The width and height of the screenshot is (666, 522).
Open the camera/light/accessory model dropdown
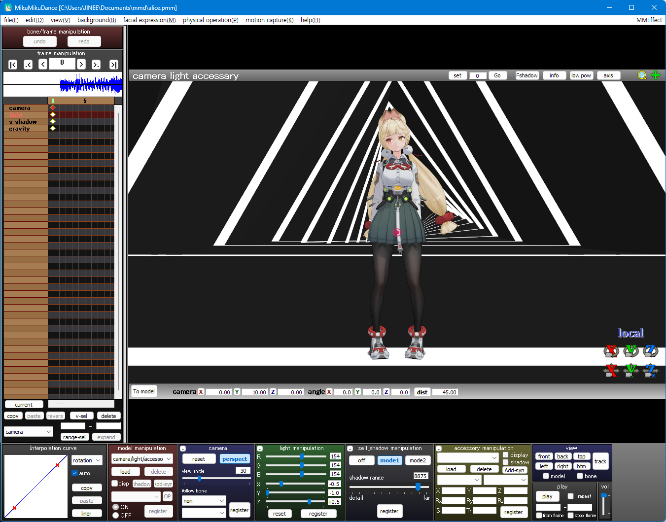tap(142, 459)
